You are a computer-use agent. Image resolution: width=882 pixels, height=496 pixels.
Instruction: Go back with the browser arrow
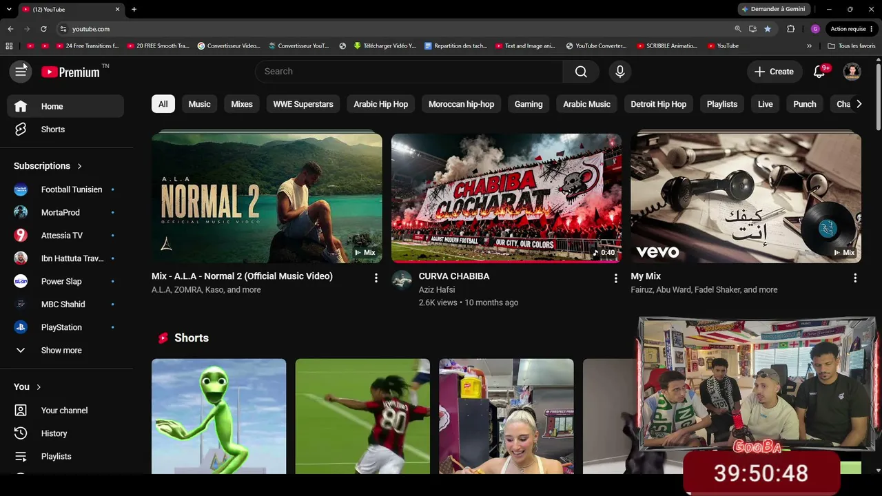click(10, 29)
